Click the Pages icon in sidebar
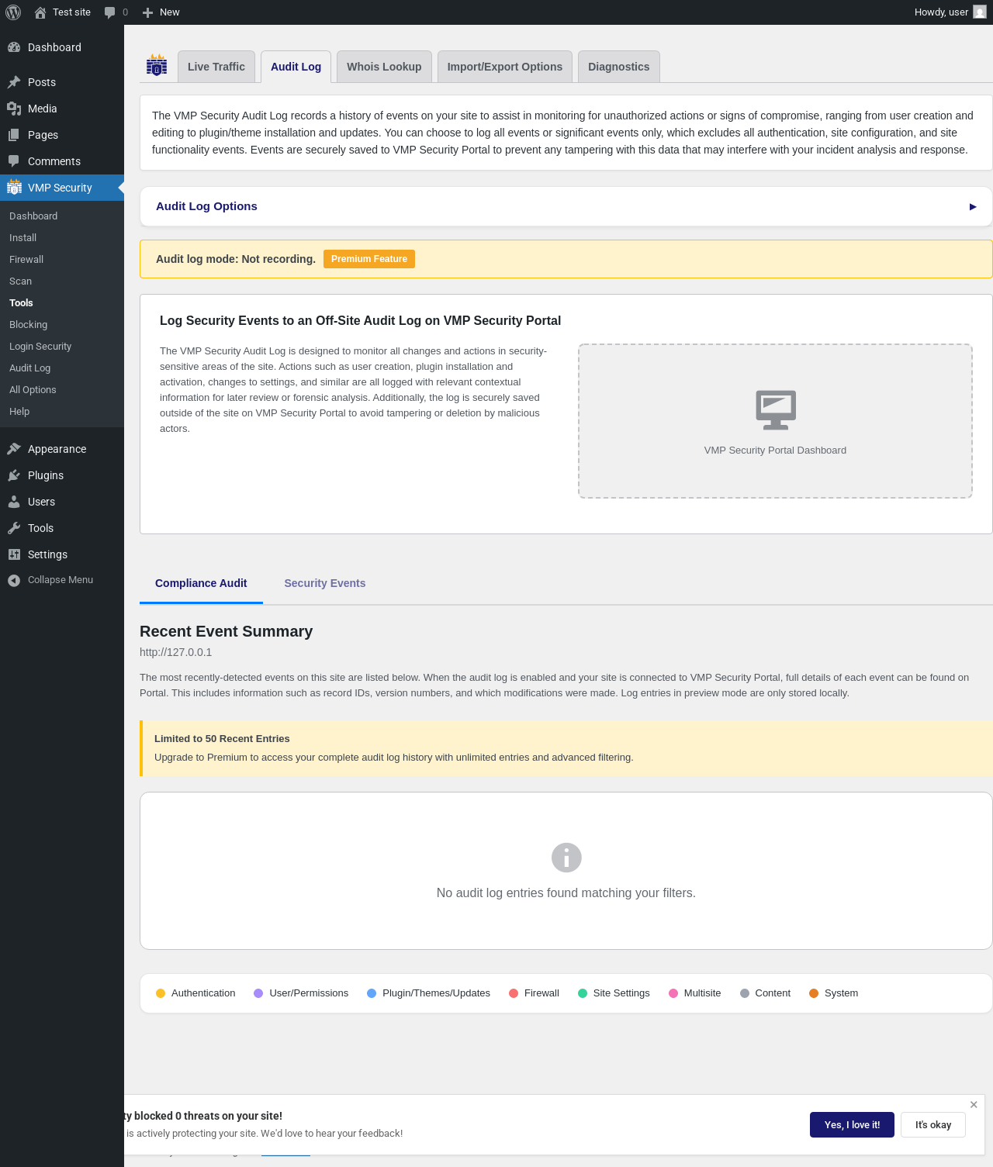This screenshot has width=993, height=1167. click(14, 135)
